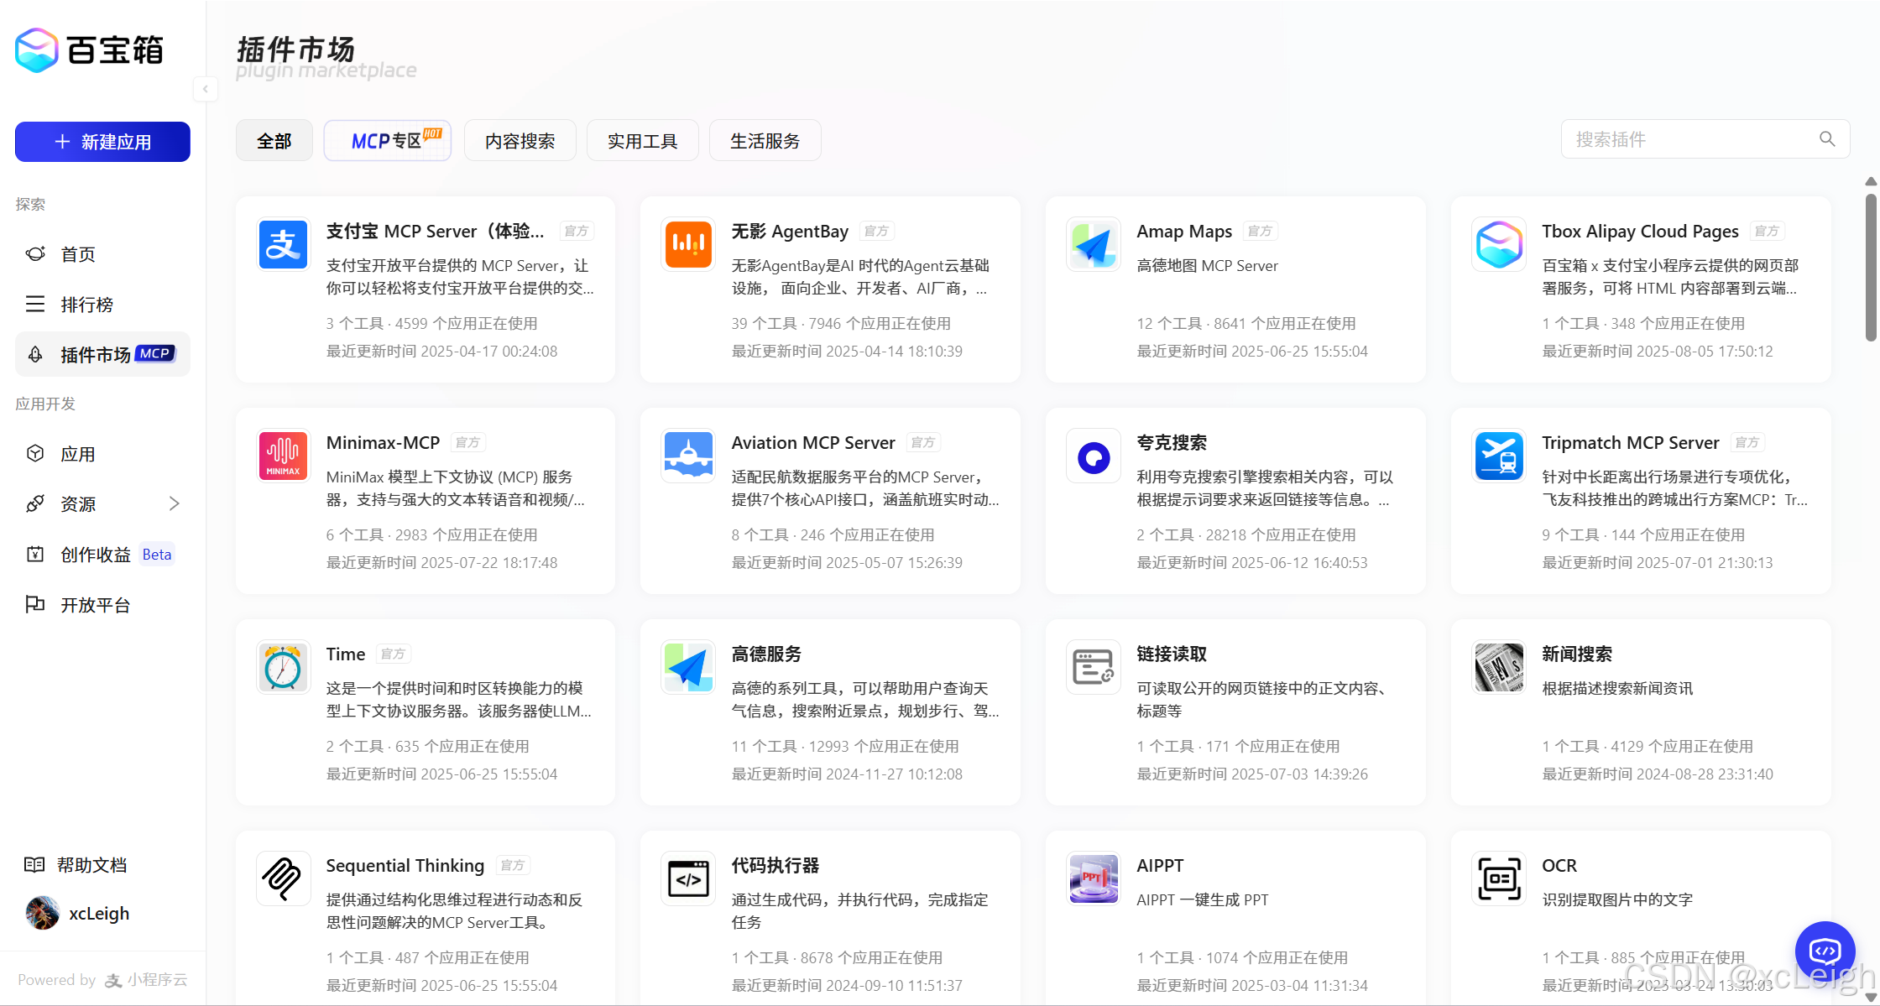Viewport: 1880px width, 1006px height.
Task: Click the 资源 sidebar icon
Action: (x=35, y=503)
